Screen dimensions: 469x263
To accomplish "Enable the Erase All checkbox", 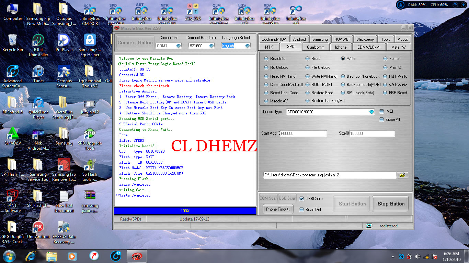I will pos(381,120).
